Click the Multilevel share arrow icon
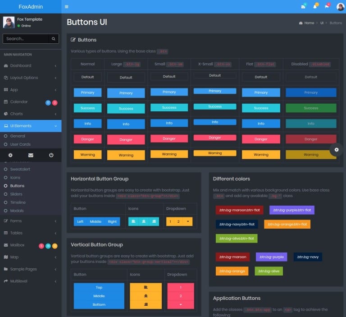Viewport: 346px width, 317px height. click(x=6, y=281)
